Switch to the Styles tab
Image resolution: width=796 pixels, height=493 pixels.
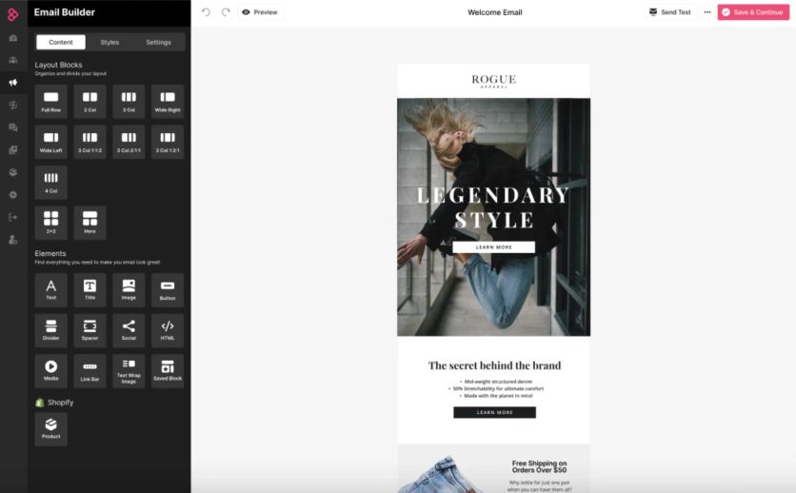pos(109,42)
